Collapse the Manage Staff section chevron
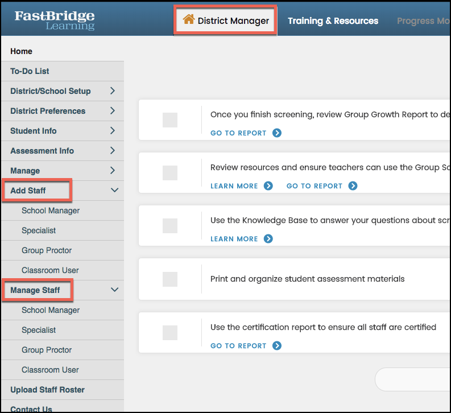 pyautogui.click(x=114, y=290)
